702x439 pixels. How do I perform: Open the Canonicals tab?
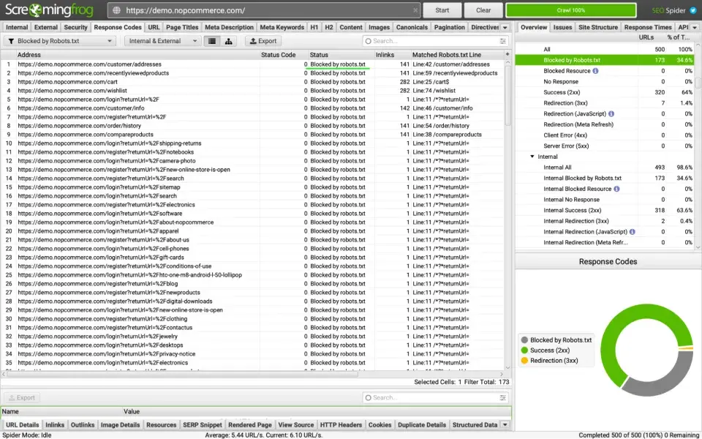tap(412, 27)
